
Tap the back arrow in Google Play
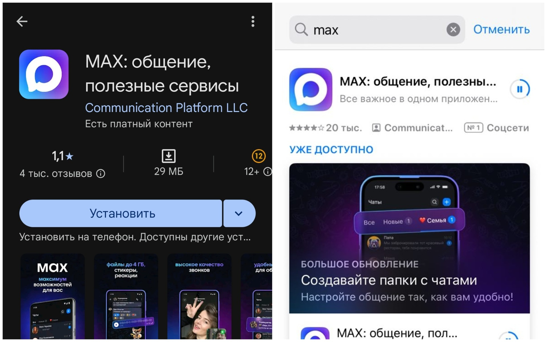(22, 21)
